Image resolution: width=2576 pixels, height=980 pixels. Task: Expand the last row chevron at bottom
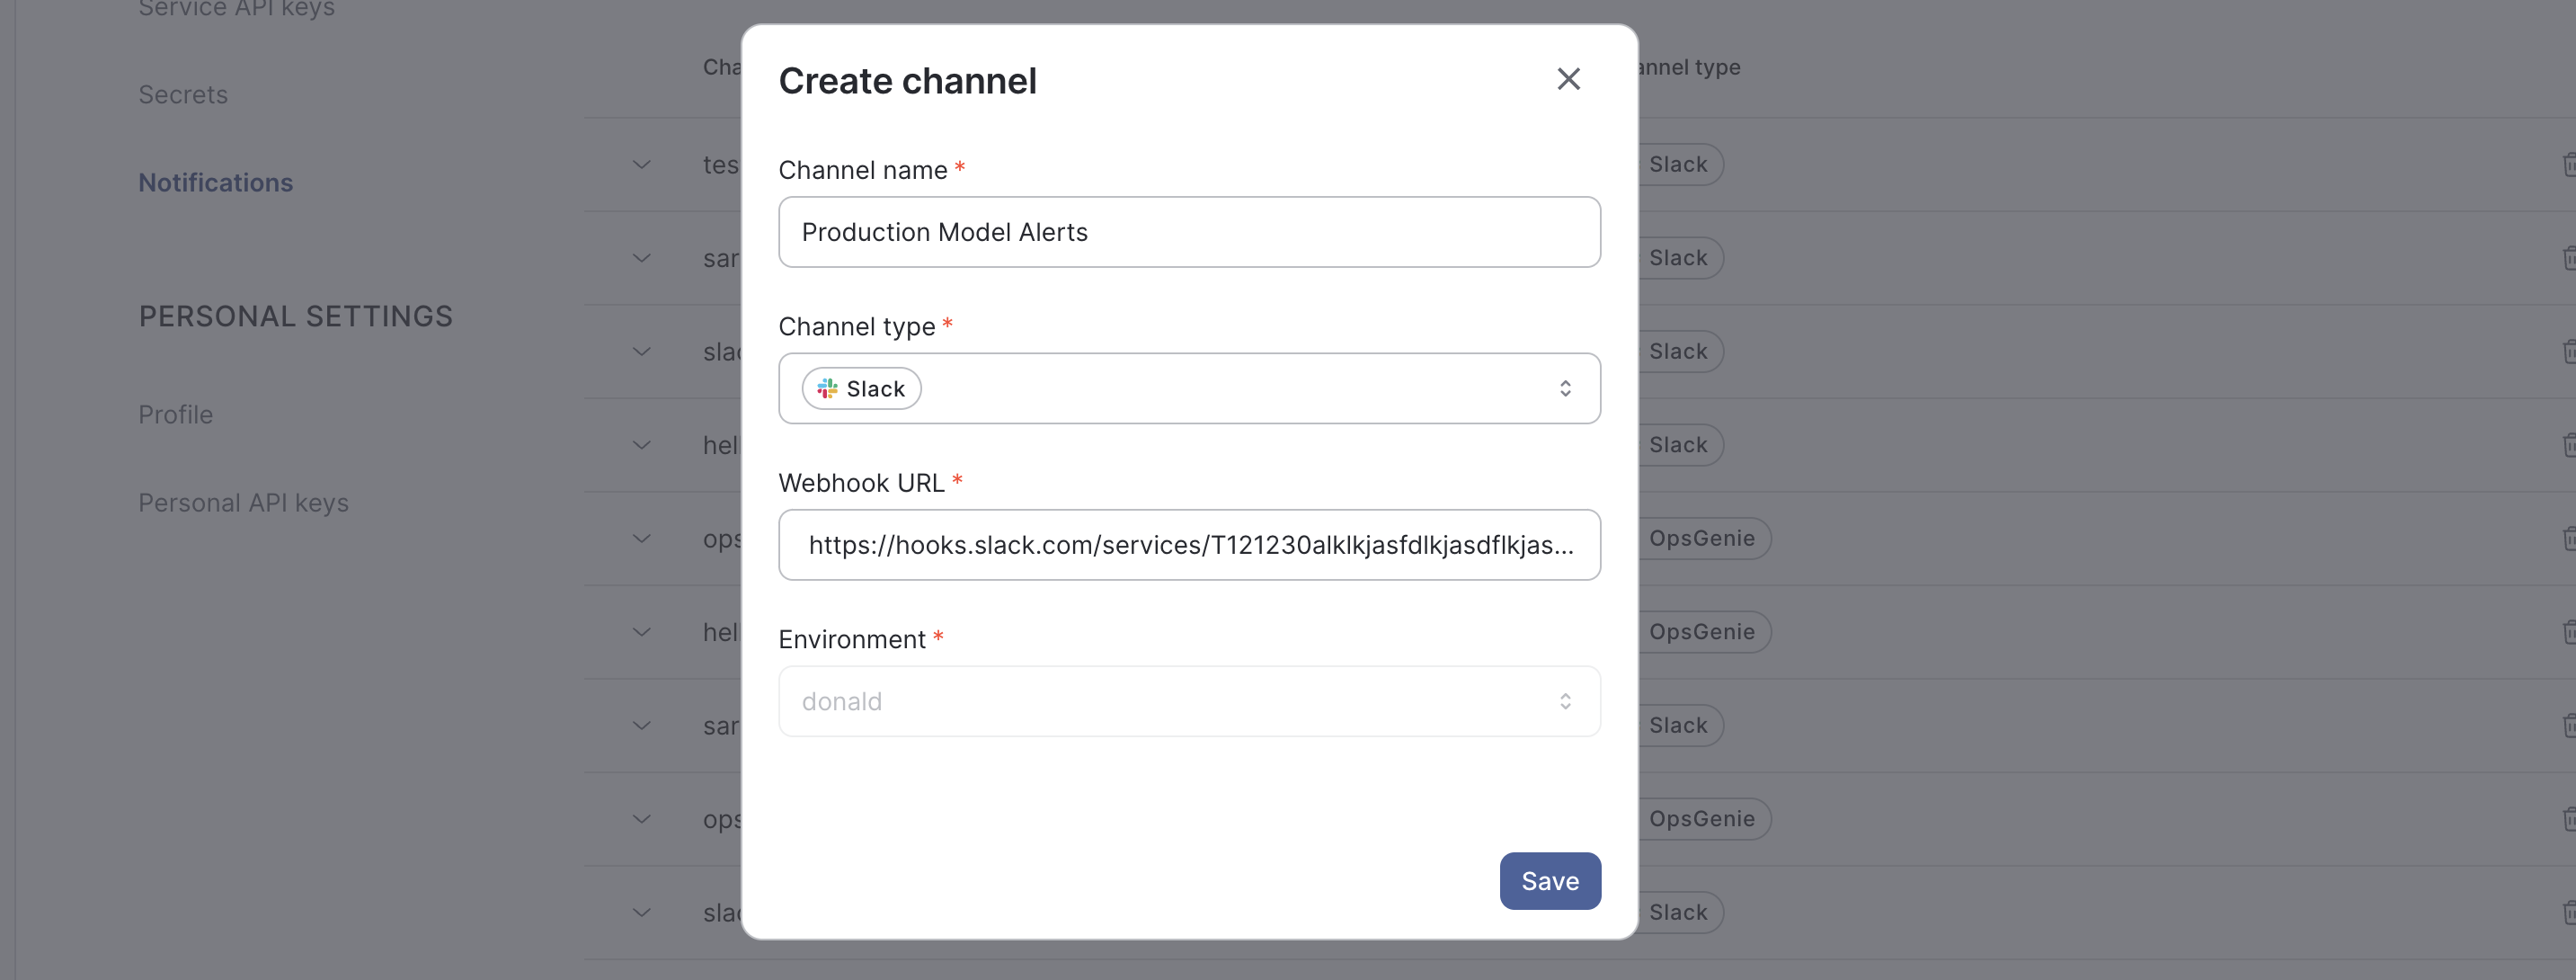tap(642, 912)
